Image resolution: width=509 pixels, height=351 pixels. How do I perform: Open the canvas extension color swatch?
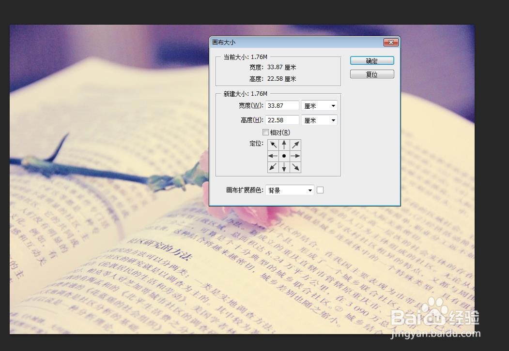pyautogui.click(x=320, y=190)
